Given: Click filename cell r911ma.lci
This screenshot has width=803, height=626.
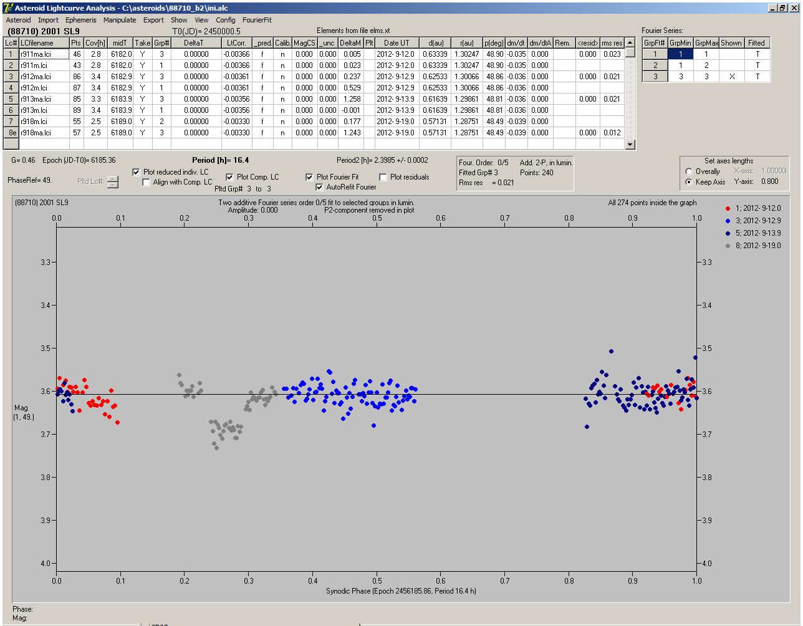Looking at the screenshot, I should 44,54.
